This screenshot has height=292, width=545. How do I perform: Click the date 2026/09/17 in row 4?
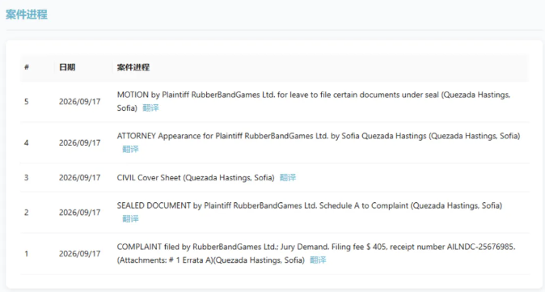[x=79, y=142]
